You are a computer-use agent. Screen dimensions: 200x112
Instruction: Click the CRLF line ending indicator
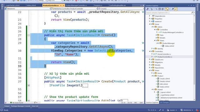(x=141, y=103)
